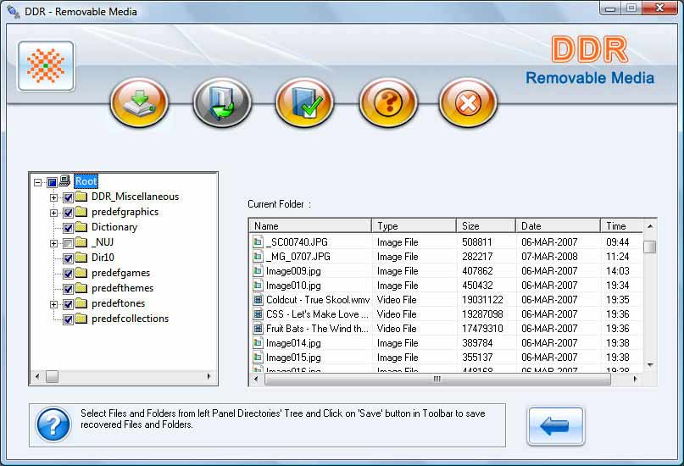
Task: Click the file icon of _MG_0707.JPG
Action: 259,257
